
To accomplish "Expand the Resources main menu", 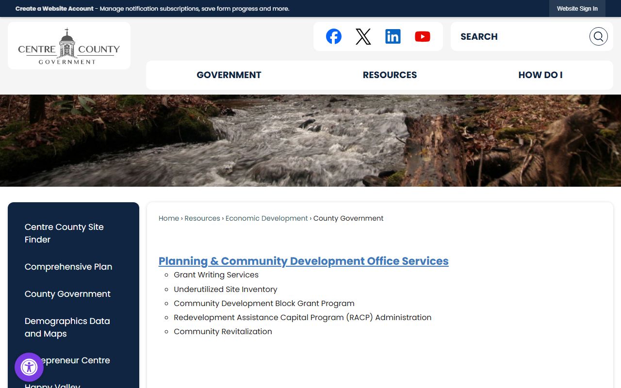I will coord(390,75).
